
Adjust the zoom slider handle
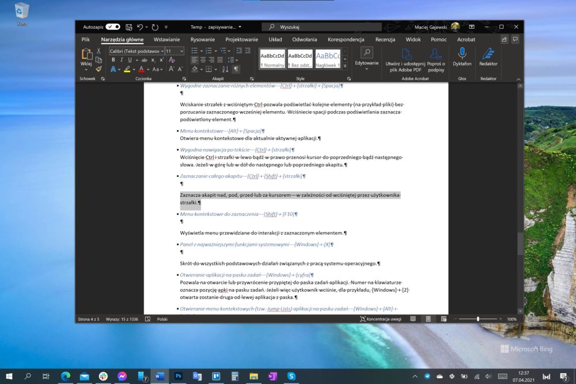point(478,319)
